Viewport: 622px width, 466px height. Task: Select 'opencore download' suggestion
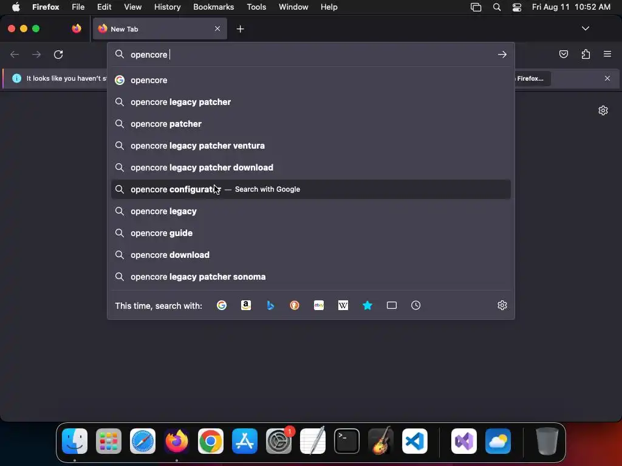tap(311, 254)
